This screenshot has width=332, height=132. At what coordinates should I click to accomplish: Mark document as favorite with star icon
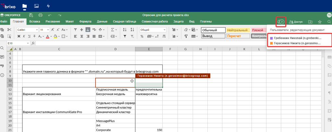[320, 22]
